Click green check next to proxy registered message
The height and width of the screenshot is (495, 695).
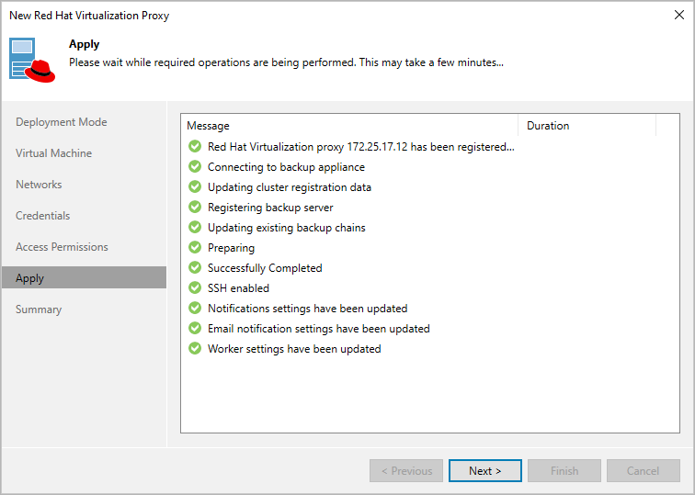(x=195, y=146)
